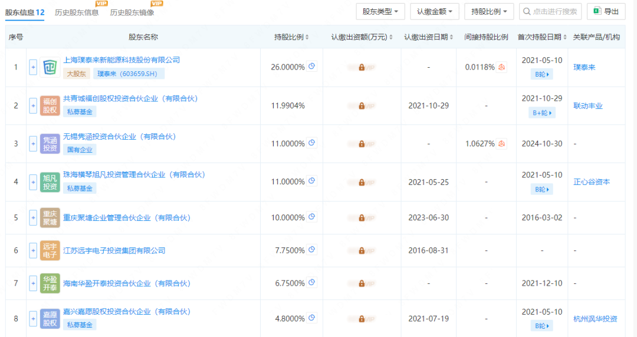Click indirect holding chart icon beside 0.0118%
The image size is (637, 337).
[x=502, y=67]
